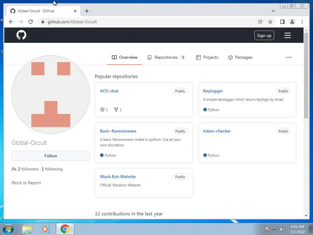This screenshot has height=235, width=313.
Task: Switch to the Packages tab
Action: pos(240,57)
